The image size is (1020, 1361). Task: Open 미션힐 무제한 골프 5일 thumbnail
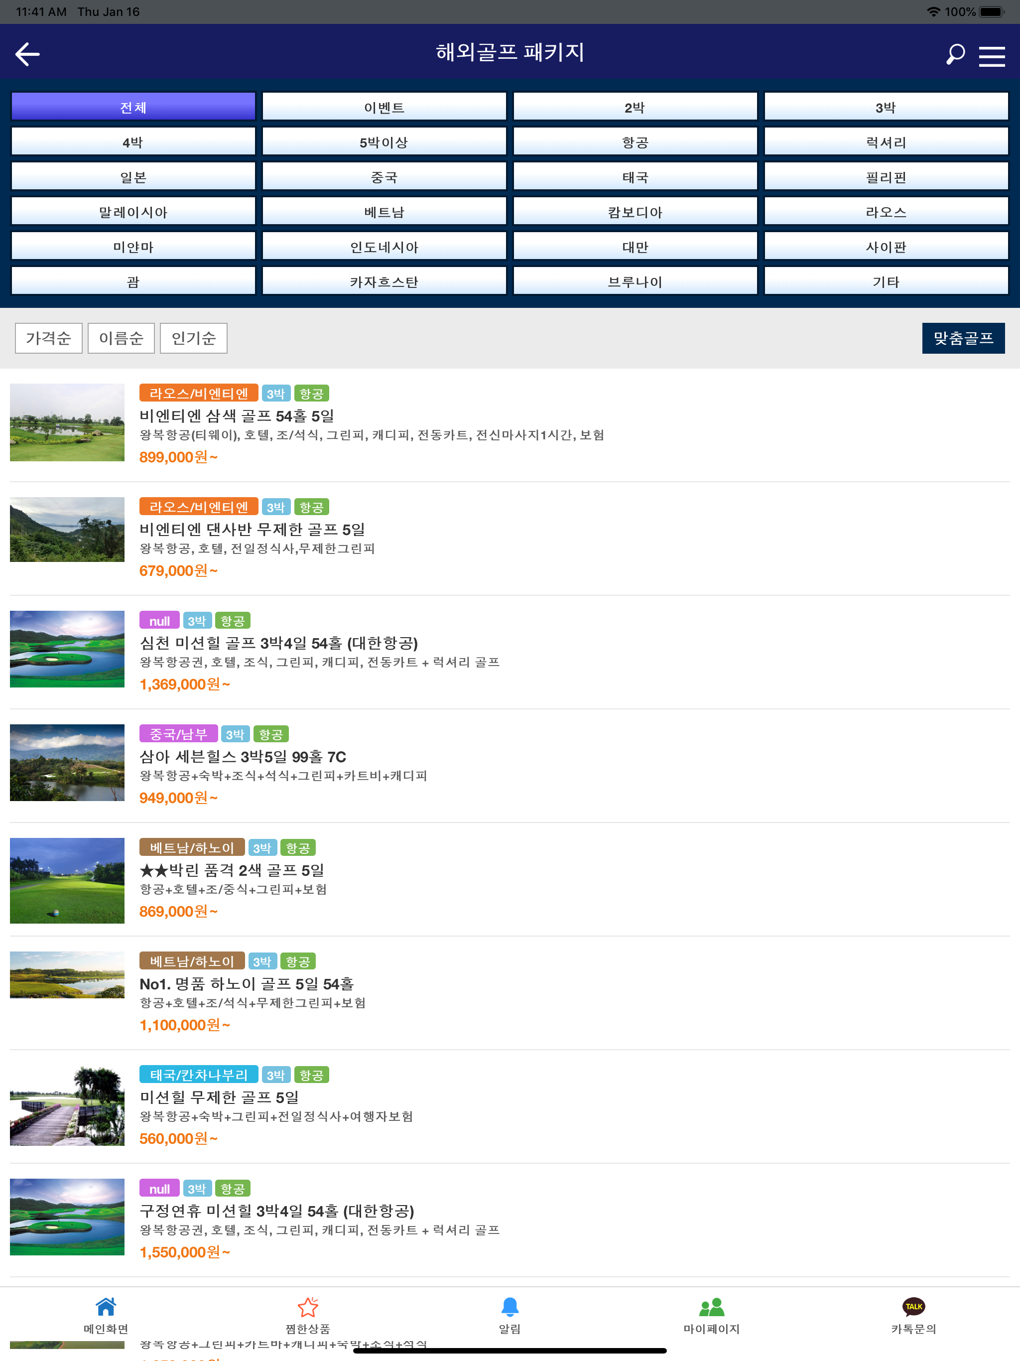(67, 1105)
